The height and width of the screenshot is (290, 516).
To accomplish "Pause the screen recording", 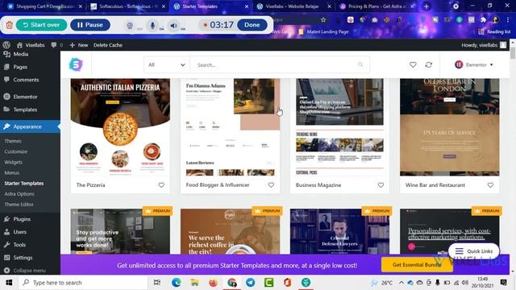I will tap(90, 25).
